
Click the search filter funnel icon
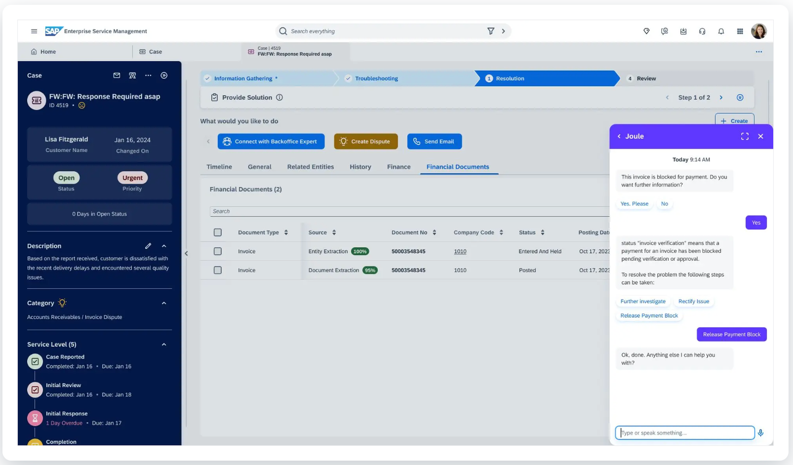point(491,31)
